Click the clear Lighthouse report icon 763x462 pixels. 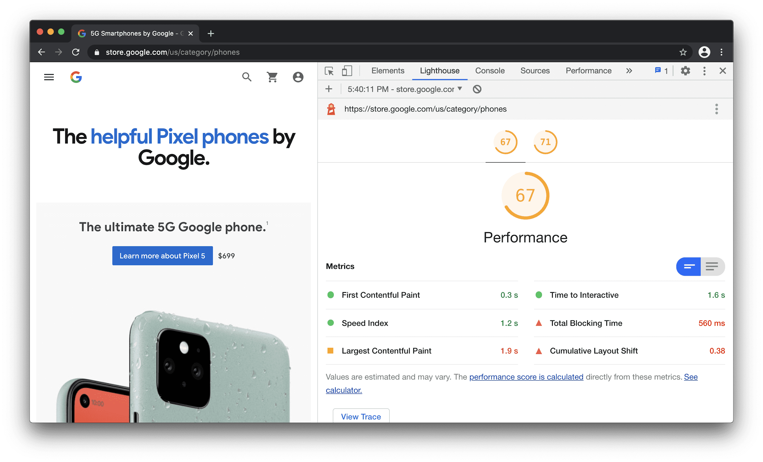[x=478, y=89]
